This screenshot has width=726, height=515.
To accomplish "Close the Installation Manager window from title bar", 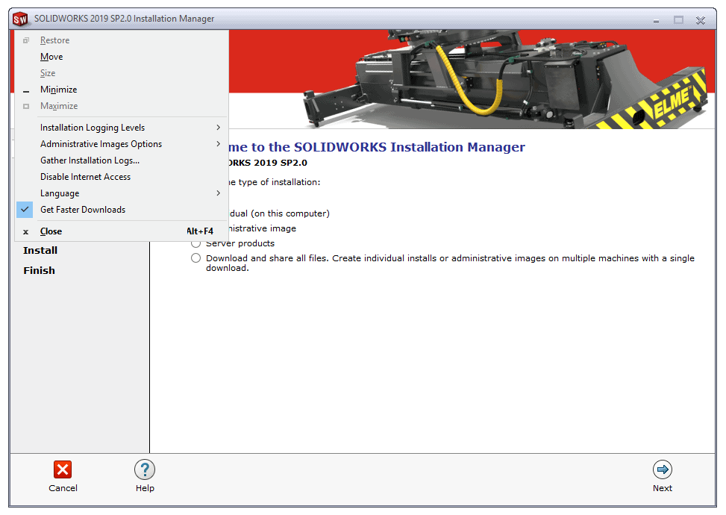I will tap(701, 20).
